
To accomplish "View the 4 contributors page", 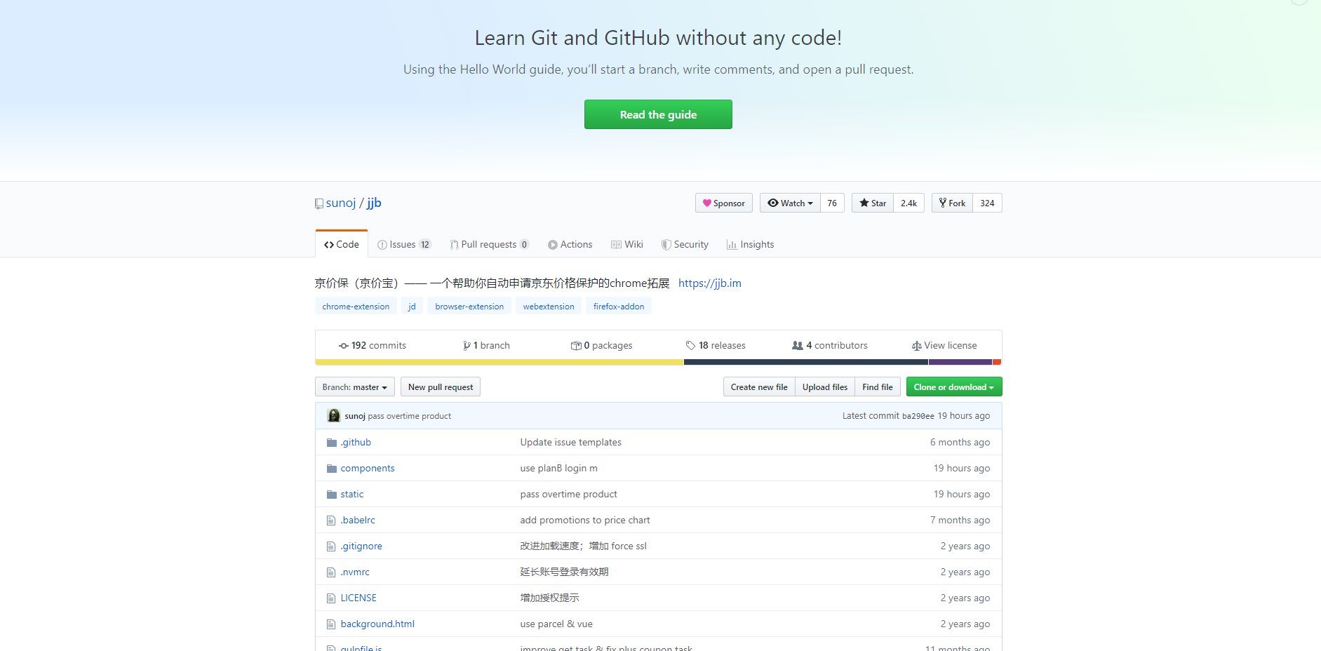I will [830, 345].
